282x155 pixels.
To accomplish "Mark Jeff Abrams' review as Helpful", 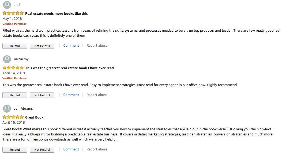I will pyautogui.click(x=15, y=150).
